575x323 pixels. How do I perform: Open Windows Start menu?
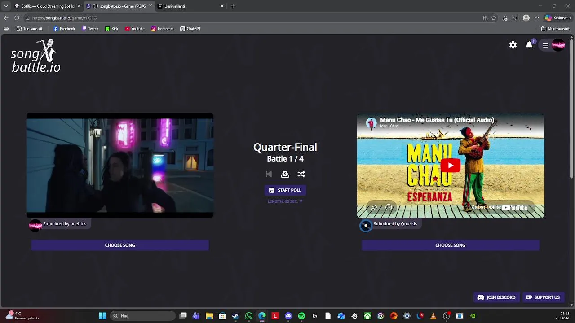click(x=102, y=316)
